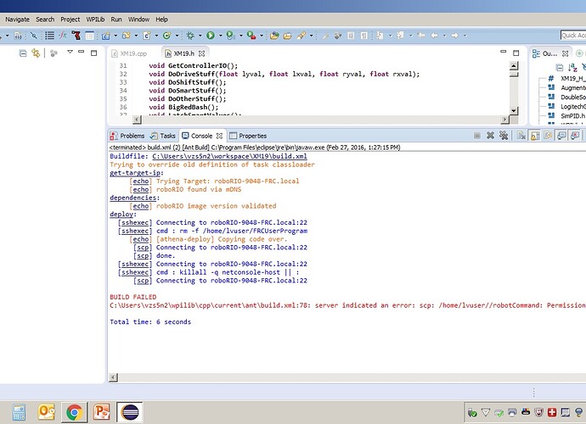586x424 pixels.
Task: Click the External Tools run icon
Action: click(x=251, y=36)
